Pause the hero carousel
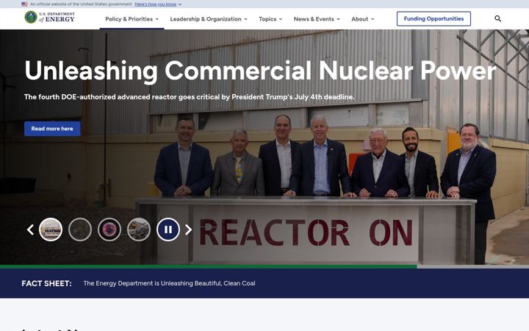The height and width of the screenshot is (331, 529). coord(168,229)
